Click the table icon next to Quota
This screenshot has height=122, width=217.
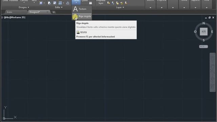91,3
